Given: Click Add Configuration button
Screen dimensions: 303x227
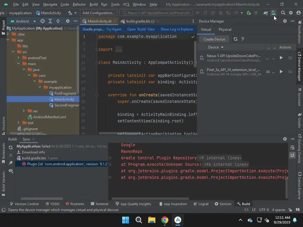Looking at the screenshot, I should click(98, 13).
